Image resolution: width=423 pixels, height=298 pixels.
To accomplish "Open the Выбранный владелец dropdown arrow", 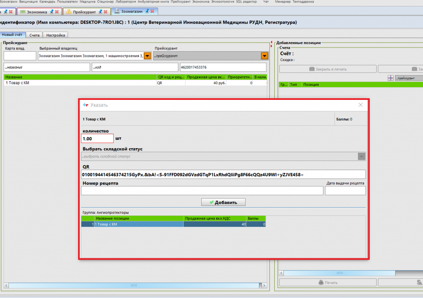I will (x=147, y=56).
